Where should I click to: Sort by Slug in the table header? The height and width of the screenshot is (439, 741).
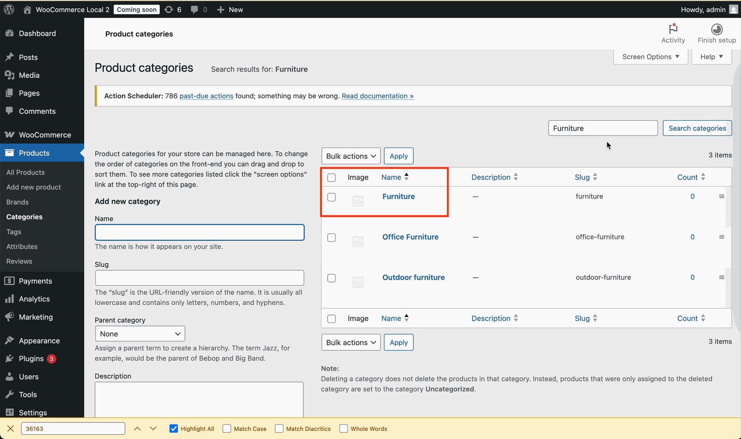point(586,177)
